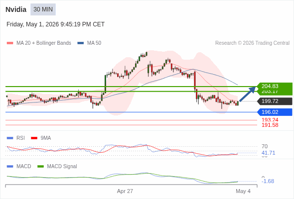Click the blue MA 50 legend swatch
The width and height of the screenshot is (294, 199).
pyautogui.click(x=80, y=43)
